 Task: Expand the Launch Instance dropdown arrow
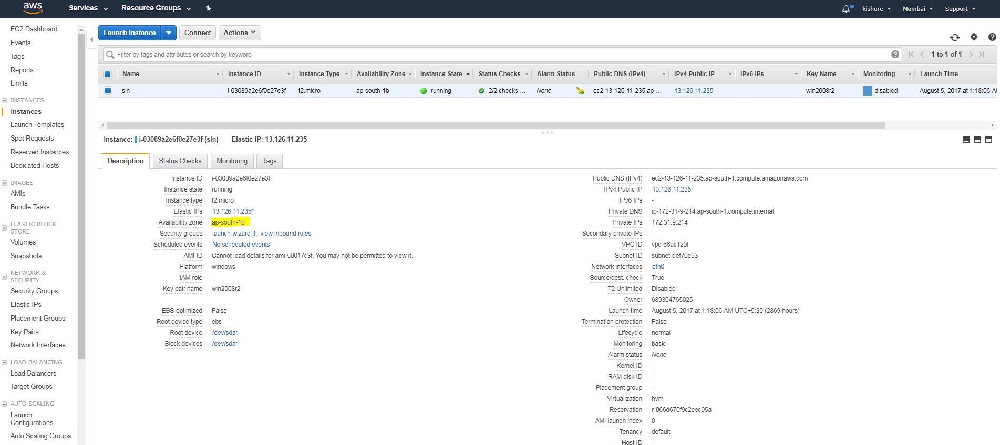169,33
